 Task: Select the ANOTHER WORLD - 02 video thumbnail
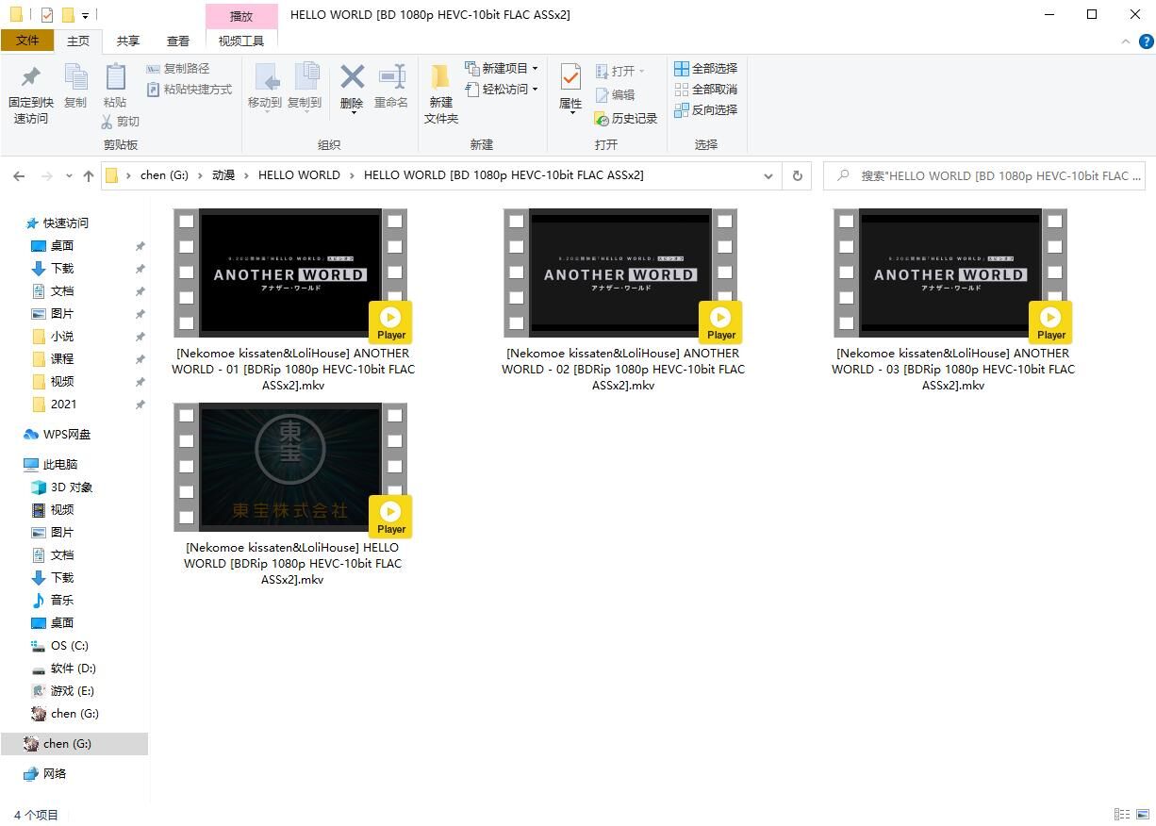pyautogui.click(x=620, y=273)
